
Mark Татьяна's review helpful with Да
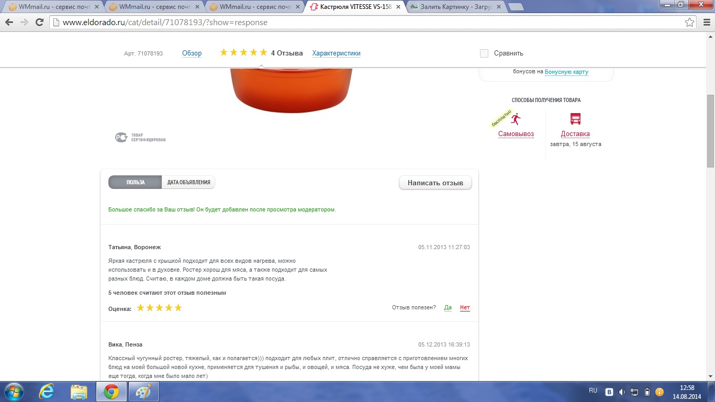448,308
